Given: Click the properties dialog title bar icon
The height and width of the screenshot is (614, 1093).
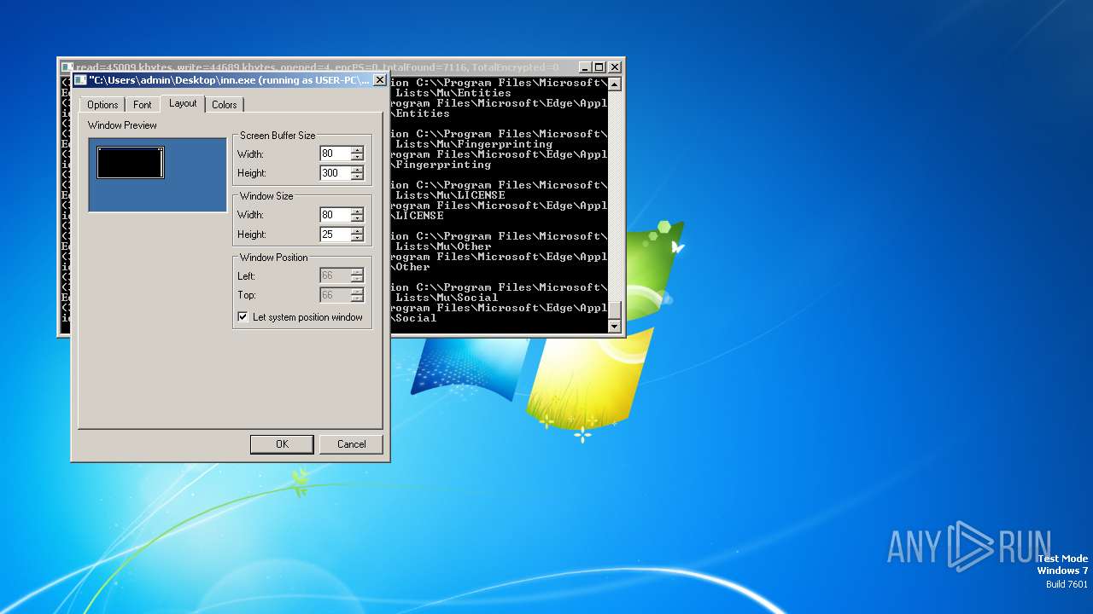Looking at the screenshot, I should (80, 80).
